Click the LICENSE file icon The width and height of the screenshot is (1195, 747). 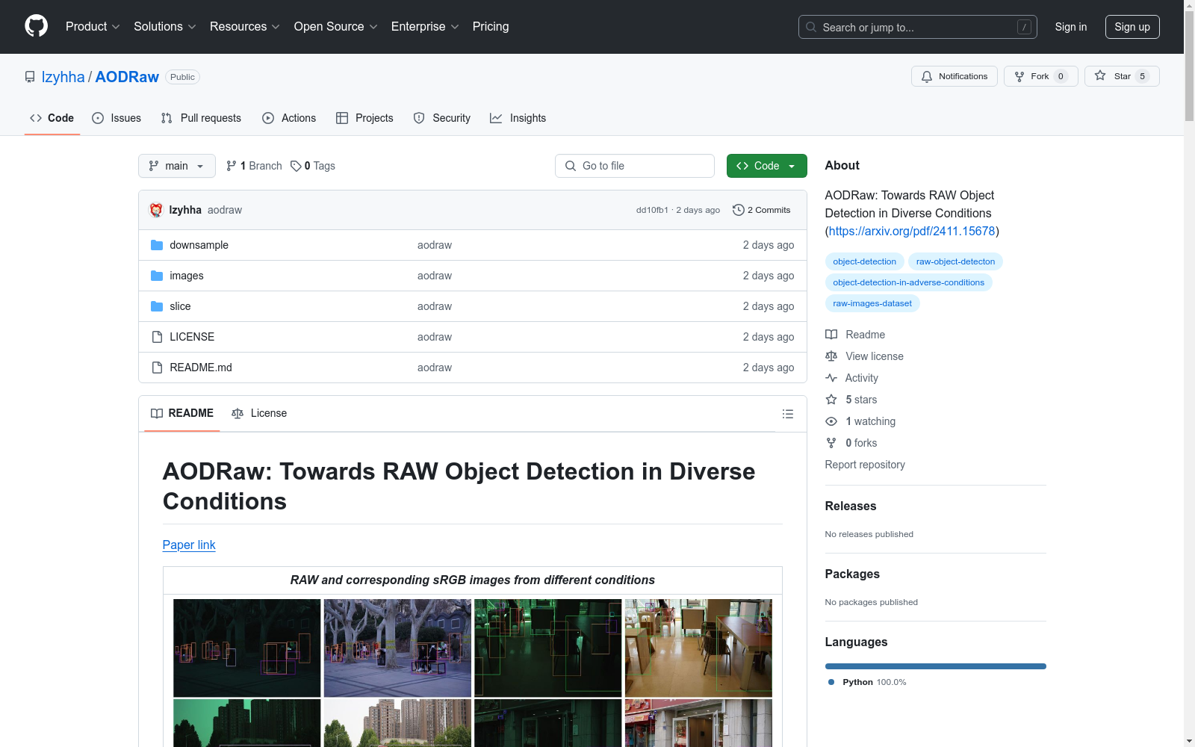tap(157, 337)
